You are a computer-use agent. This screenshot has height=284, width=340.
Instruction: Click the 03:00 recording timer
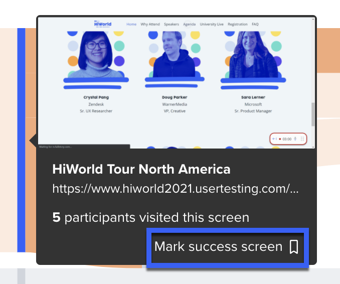[x=287, y=139]
